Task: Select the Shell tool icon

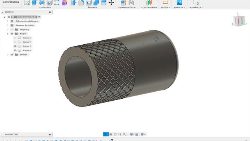Action: [x=89, y=3]
